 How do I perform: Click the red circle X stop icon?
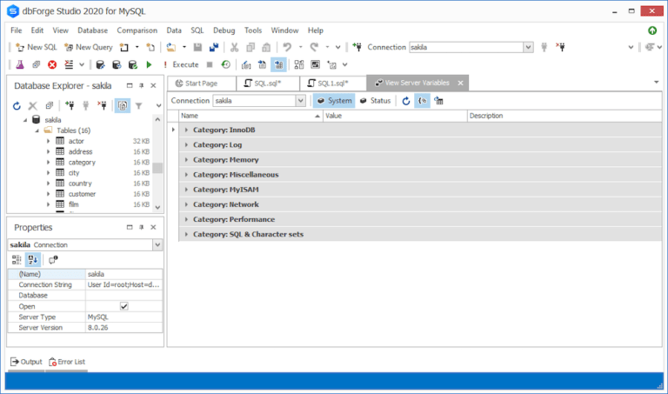click(52, 64)
